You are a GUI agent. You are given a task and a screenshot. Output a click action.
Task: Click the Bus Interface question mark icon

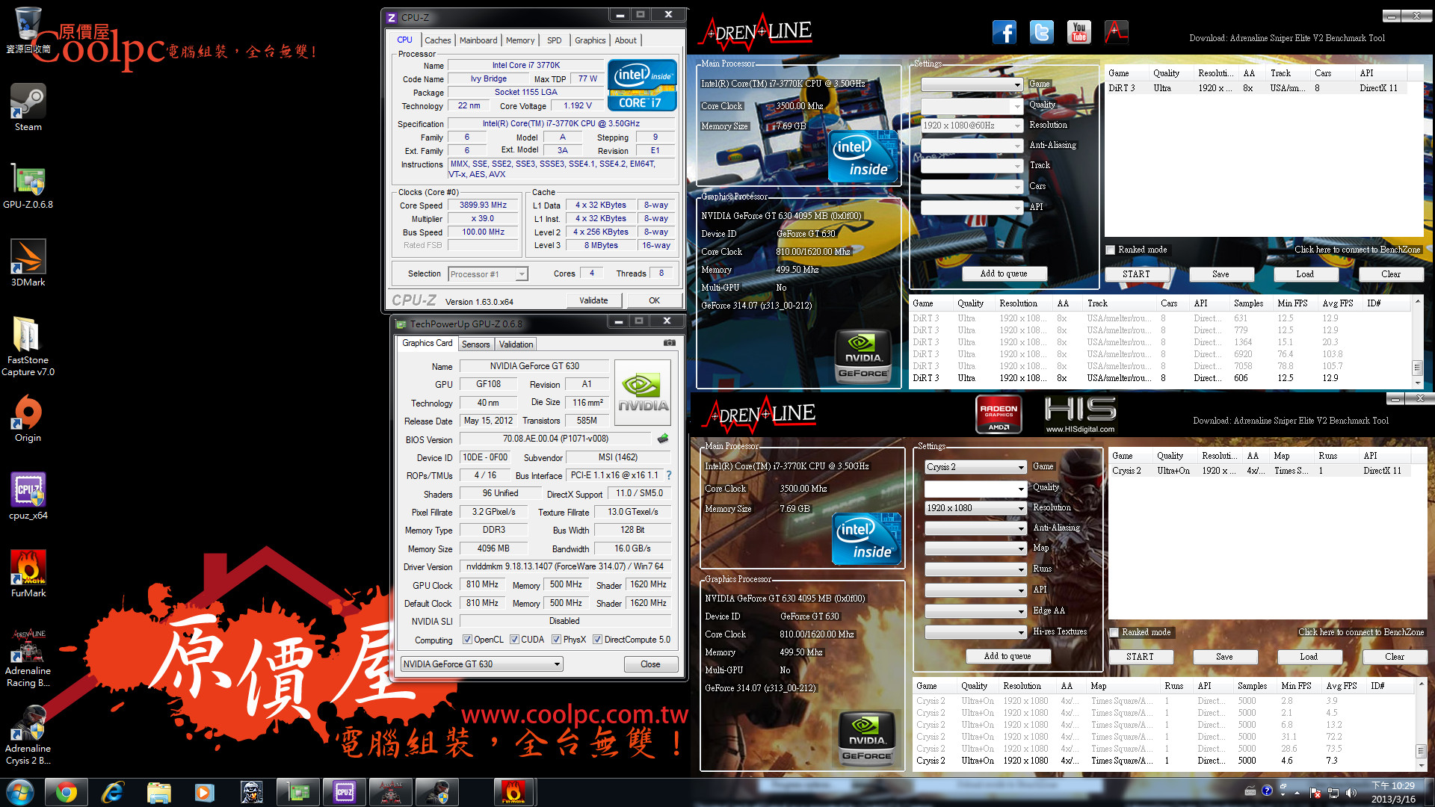(669, 475)
